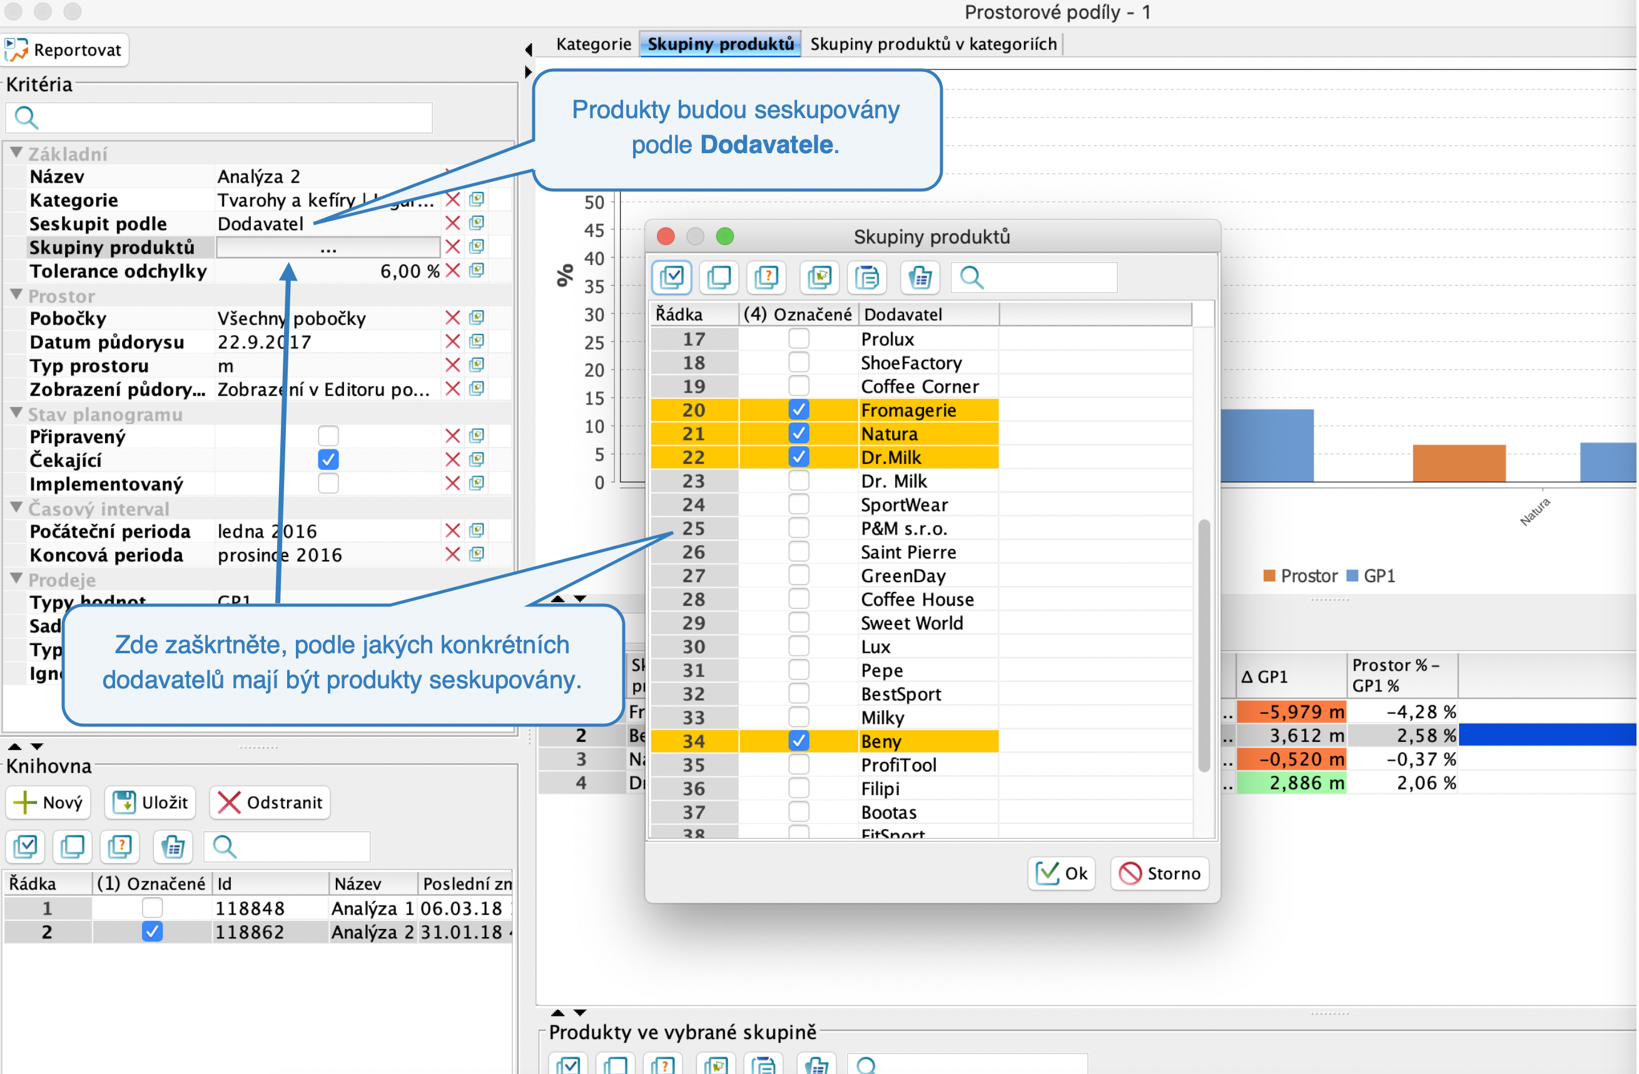This screenshot has height=1074, width=1639.
Task: Click the copy icon next to Seskupit podle
Action: (x=477, y=223)
